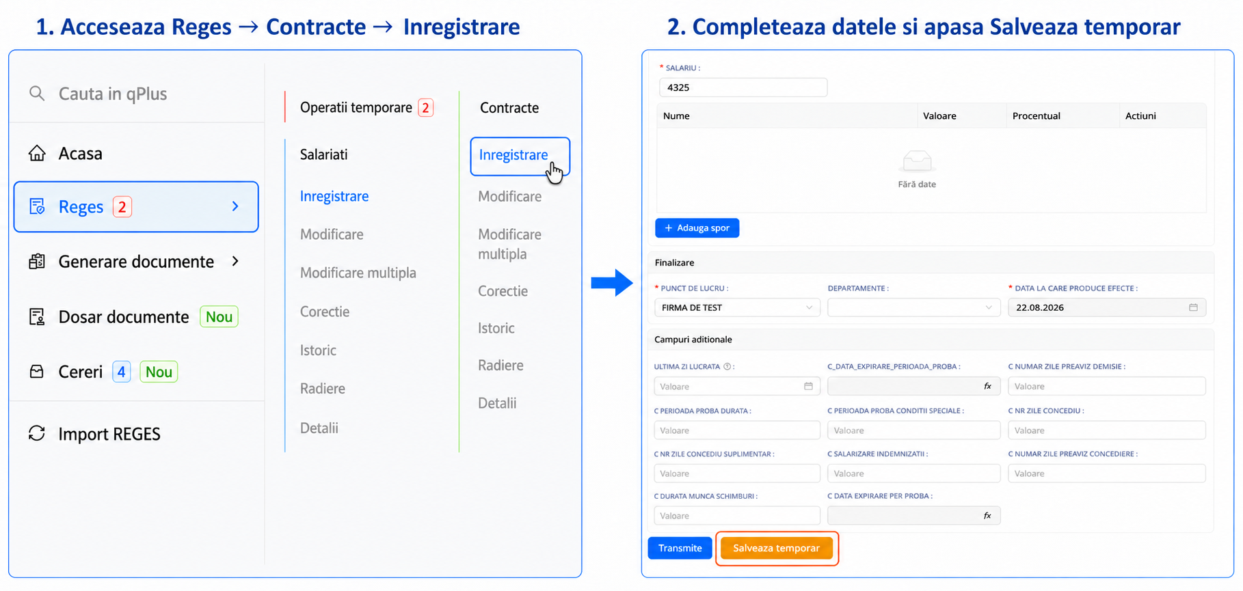1243x591 pixels.
Task: Select Inregistrare under Salariati
Action: click(334, 196)
